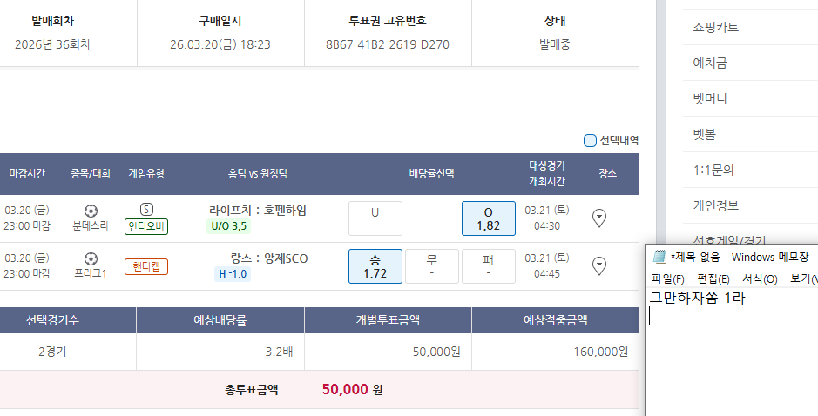Select the 패 loss odds option

click(x=488, y=265)
